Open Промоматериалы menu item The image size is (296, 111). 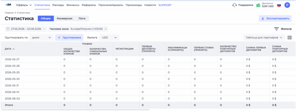point(111,5)
